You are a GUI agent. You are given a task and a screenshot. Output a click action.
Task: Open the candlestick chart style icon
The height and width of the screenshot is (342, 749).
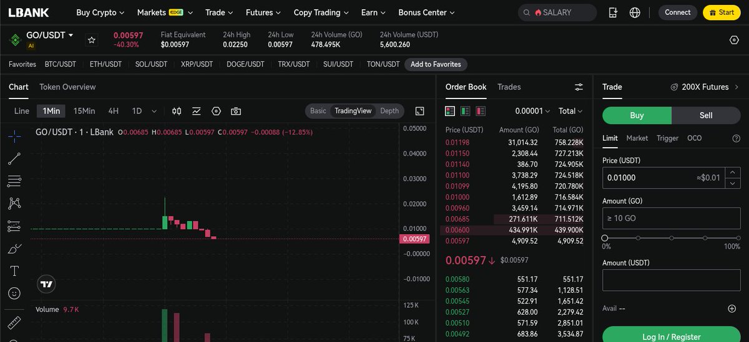[x=177, y=111]
